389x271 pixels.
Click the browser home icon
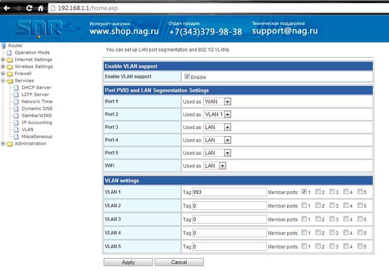point(40,8)
